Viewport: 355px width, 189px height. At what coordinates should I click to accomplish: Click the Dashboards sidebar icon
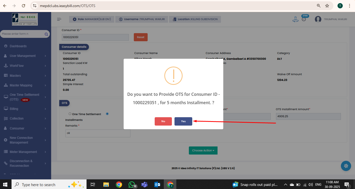tap(6, 46)
